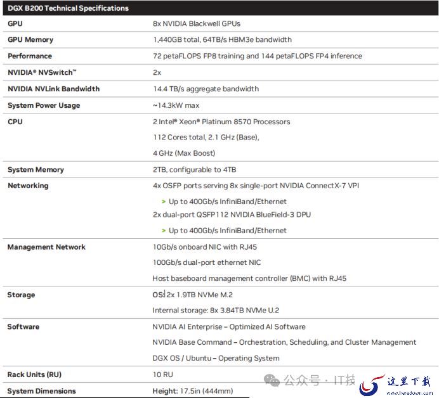Click the NVIDIA NVSwitch label

[x=42, y=72]
